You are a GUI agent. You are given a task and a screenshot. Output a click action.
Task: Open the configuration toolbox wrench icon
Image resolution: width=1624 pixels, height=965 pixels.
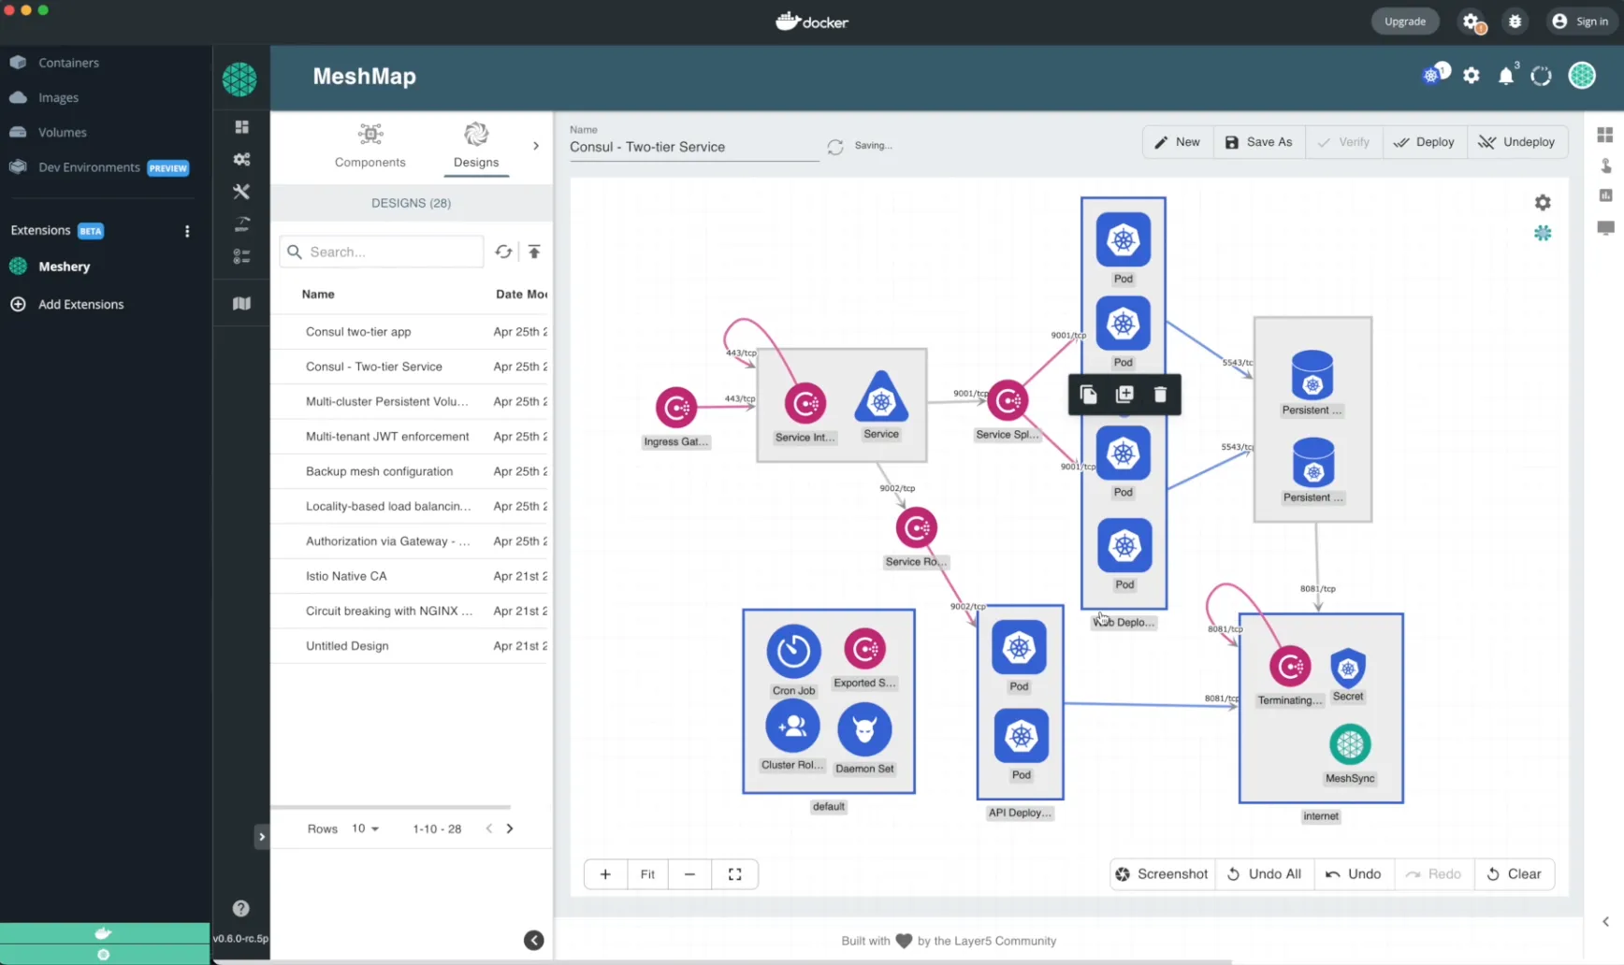(x=241, y=192)
